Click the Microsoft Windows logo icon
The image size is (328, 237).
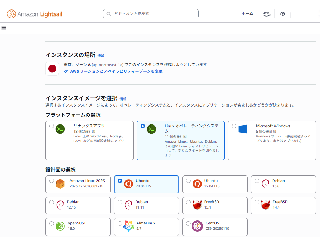(x=243, y=129)
